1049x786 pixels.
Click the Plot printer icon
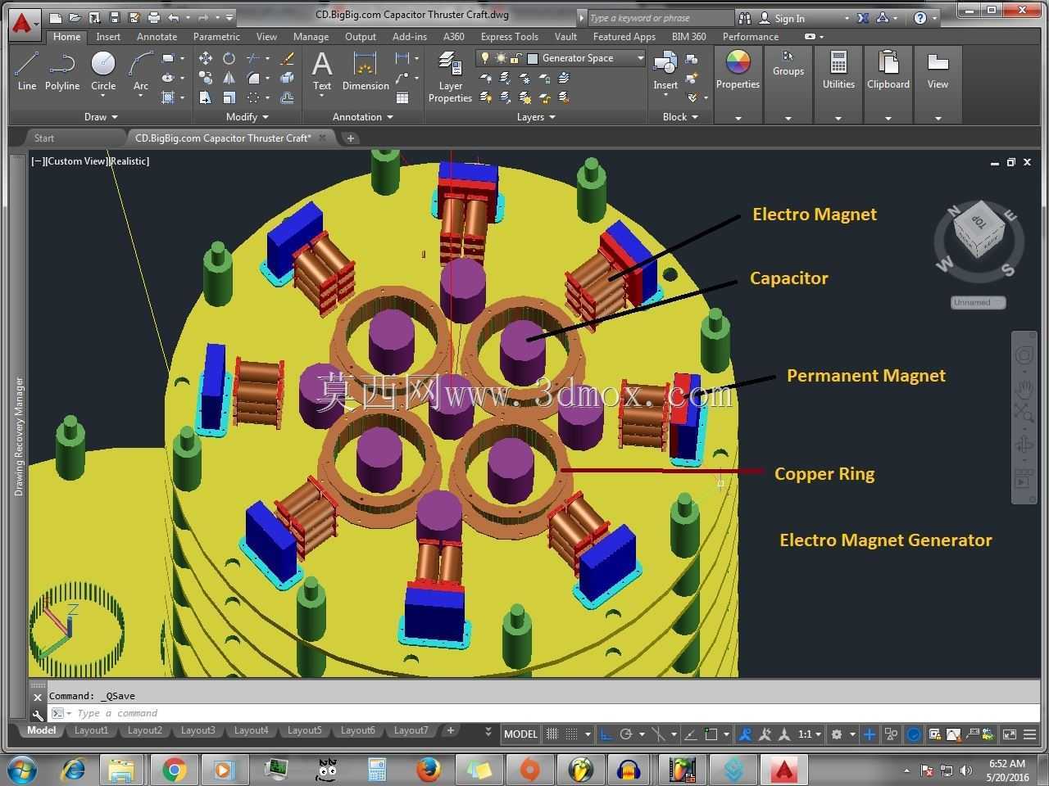pos(153,17)
